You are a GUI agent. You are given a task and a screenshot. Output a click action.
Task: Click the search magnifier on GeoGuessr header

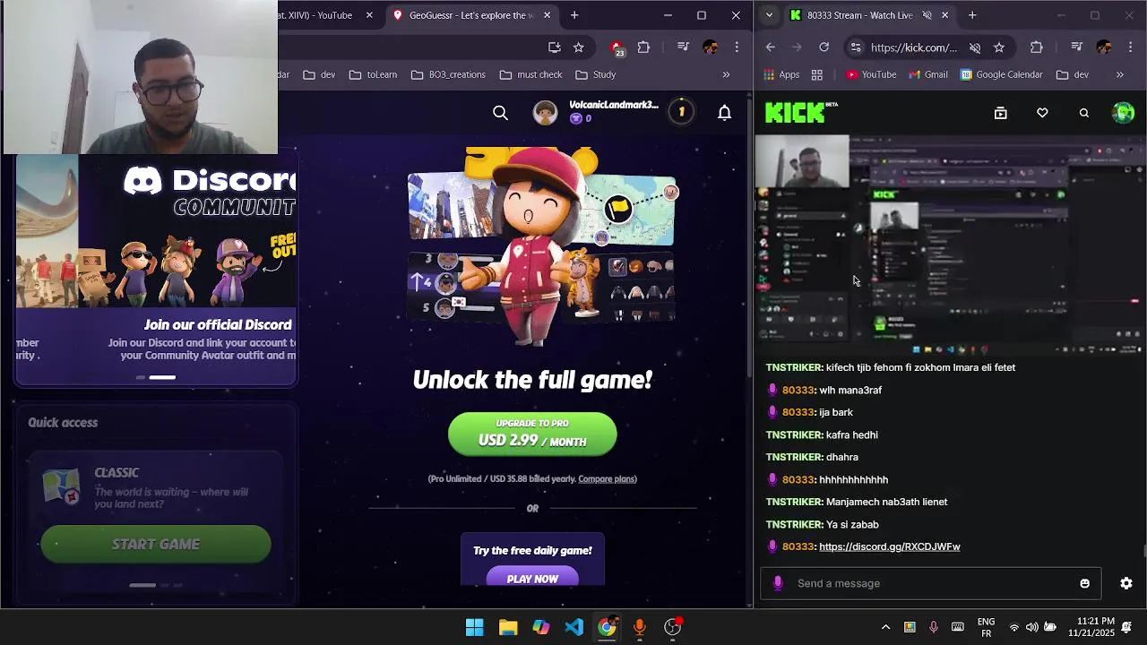(x=501, y=113)
